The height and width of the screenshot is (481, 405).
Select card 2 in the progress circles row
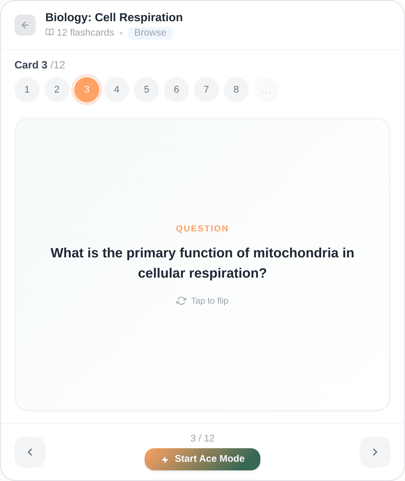pos(57,90)
